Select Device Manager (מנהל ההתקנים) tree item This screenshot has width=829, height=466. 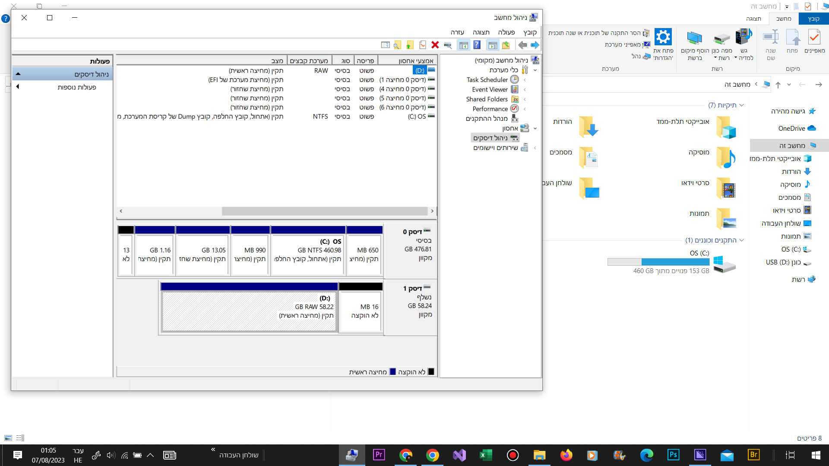(x=487, y=119)
